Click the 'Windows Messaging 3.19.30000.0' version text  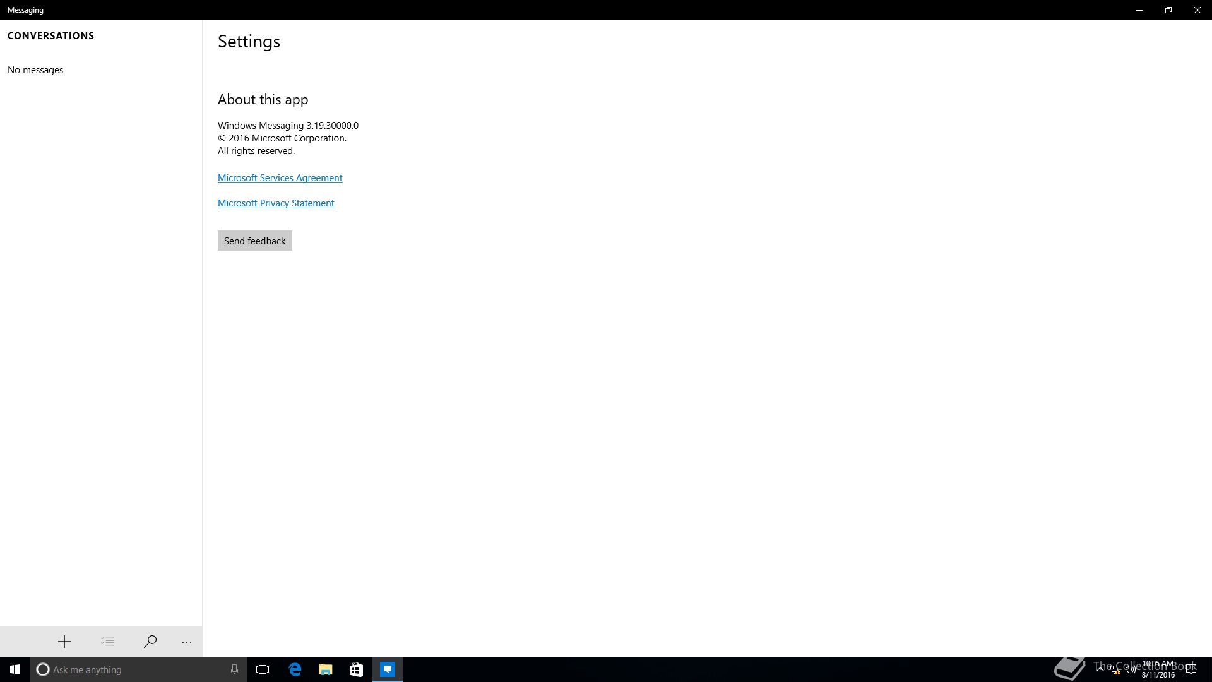click(x=288, y=126)
